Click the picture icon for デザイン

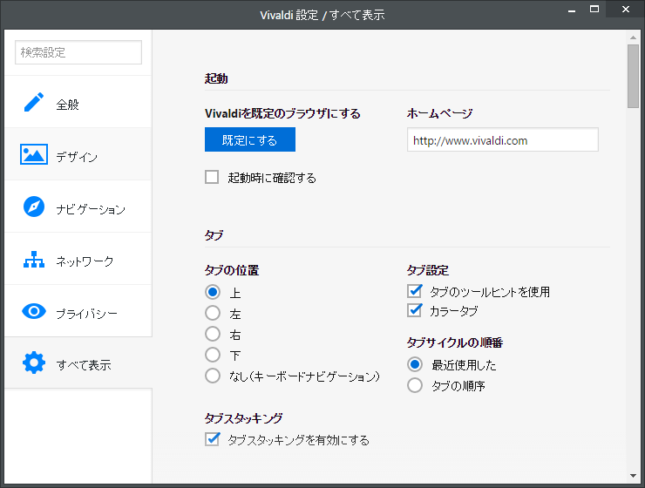(34, 154)
